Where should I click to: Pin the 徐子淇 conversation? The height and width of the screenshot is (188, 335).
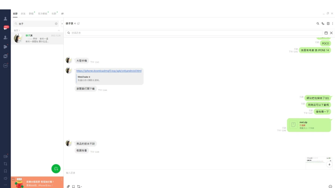(78, 23)
